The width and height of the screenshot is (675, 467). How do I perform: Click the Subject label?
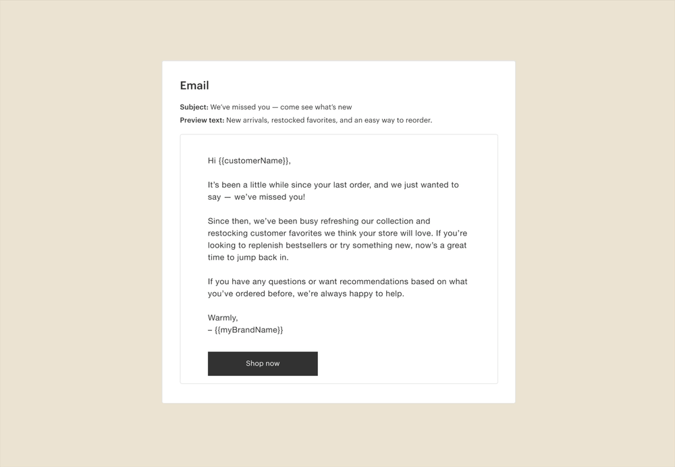click(x=194, y=107)
